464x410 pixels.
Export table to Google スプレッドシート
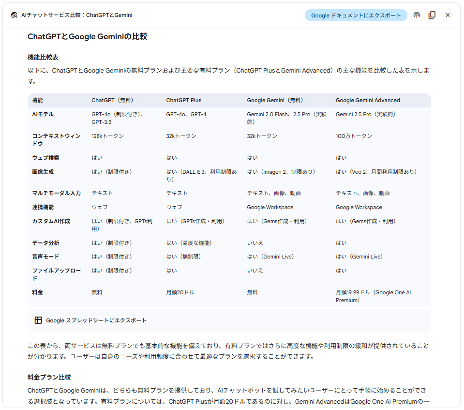point(96,320)
